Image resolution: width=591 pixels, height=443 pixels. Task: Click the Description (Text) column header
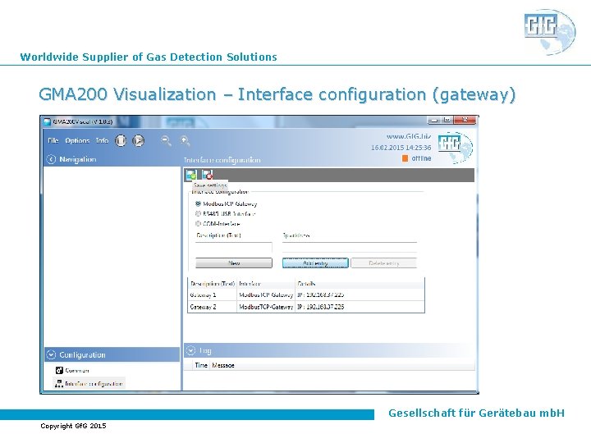(213, 284)
